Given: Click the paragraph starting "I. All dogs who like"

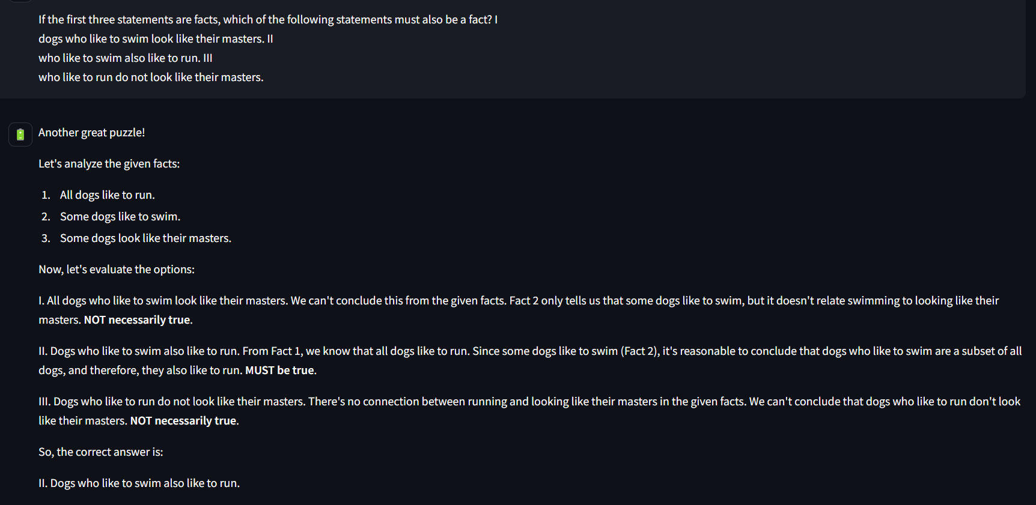Looking at the screenshot, I should click(x=519, y=310).
